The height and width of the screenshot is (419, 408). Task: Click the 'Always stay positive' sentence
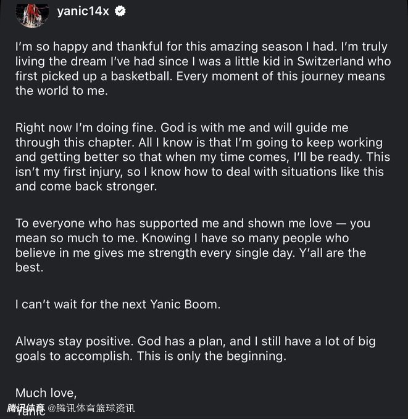click(x=74, y=341)
